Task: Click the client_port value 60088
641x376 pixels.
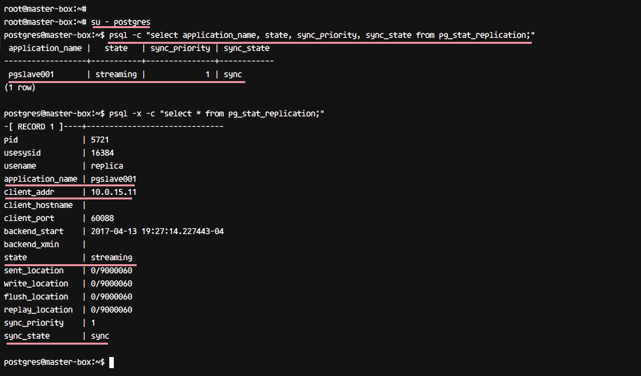Action: tap(102, 218)
